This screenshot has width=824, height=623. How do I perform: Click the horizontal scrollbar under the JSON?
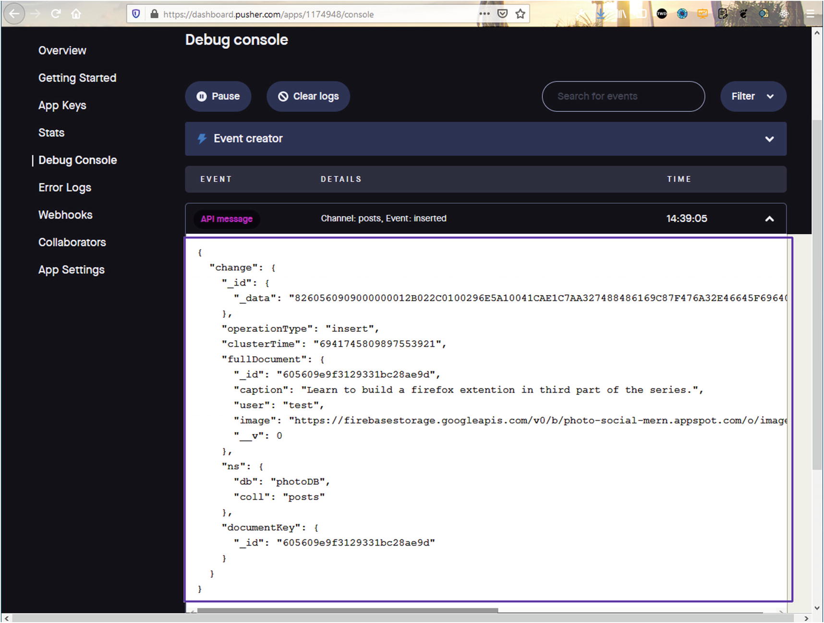point(347,611)
